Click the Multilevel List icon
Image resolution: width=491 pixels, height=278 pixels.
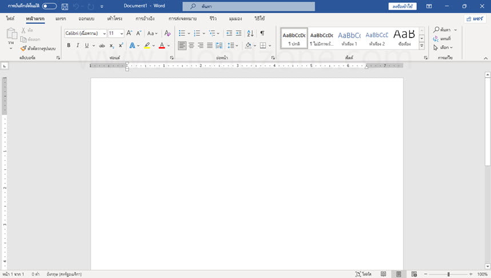click(x=212, y=33)
